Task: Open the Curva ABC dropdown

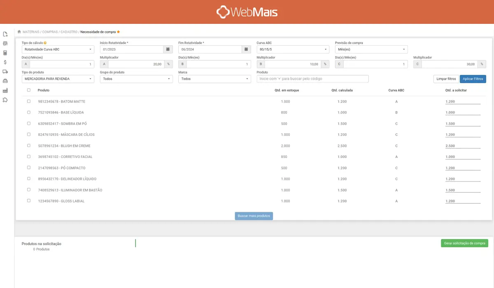Action: point(292,49)
